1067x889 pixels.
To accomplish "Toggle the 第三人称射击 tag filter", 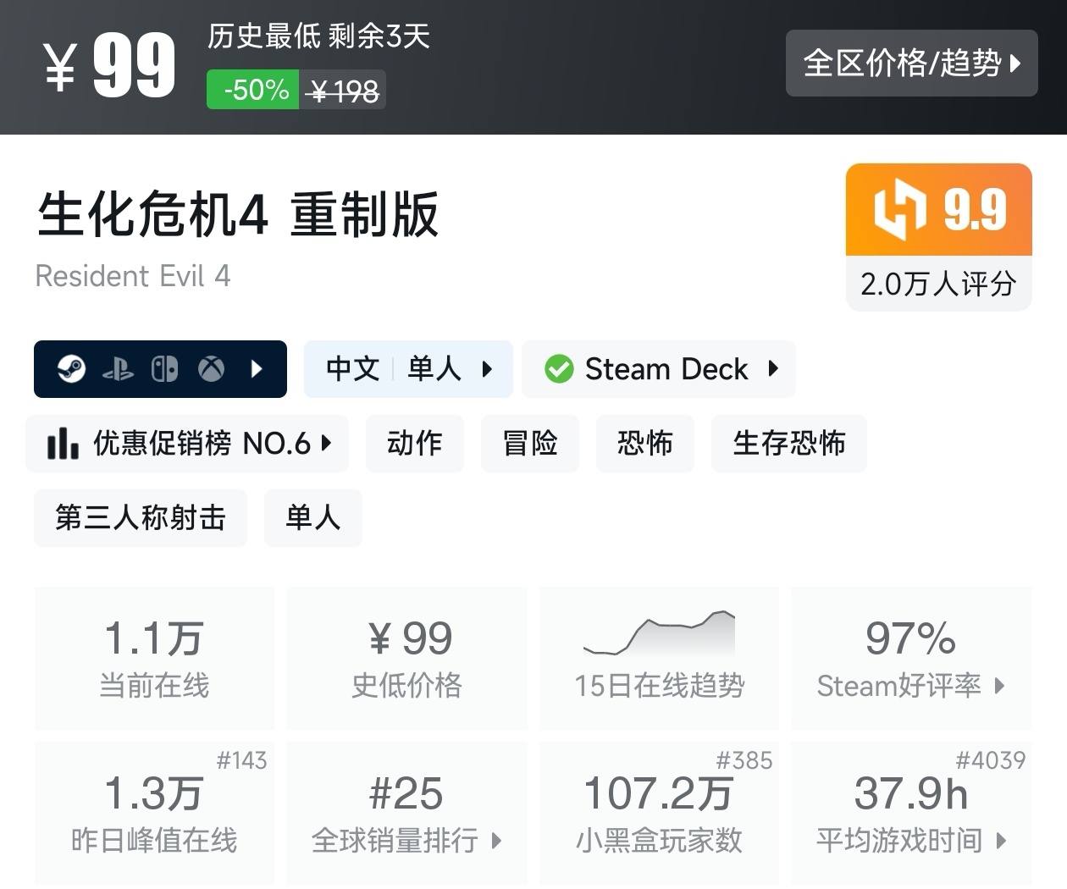I will point(140,517).
